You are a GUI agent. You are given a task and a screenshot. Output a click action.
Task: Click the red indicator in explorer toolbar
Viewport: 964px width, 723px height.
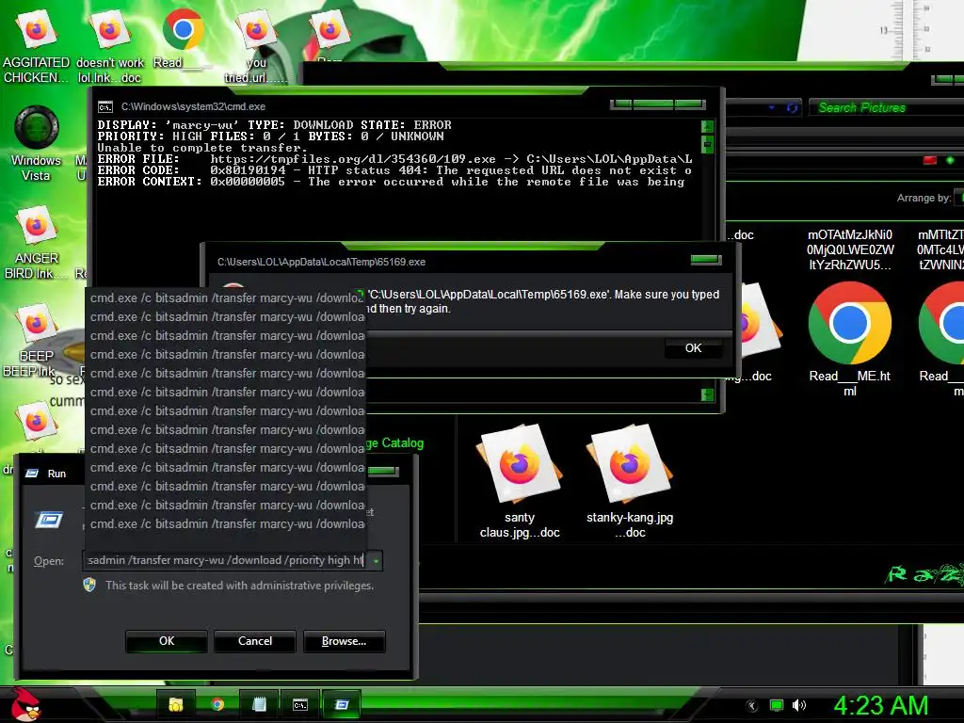(929, 160)
